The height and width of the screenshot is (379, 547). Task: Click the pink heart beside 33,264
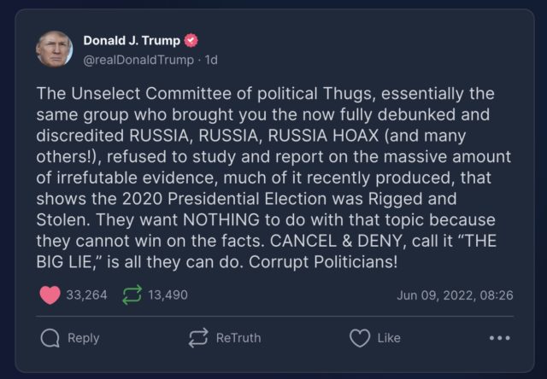pyautogui.click(x=50, y=295)
